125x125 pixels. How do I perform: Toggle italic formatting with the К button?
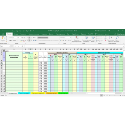pyautogui.click(x=12, y=40)
